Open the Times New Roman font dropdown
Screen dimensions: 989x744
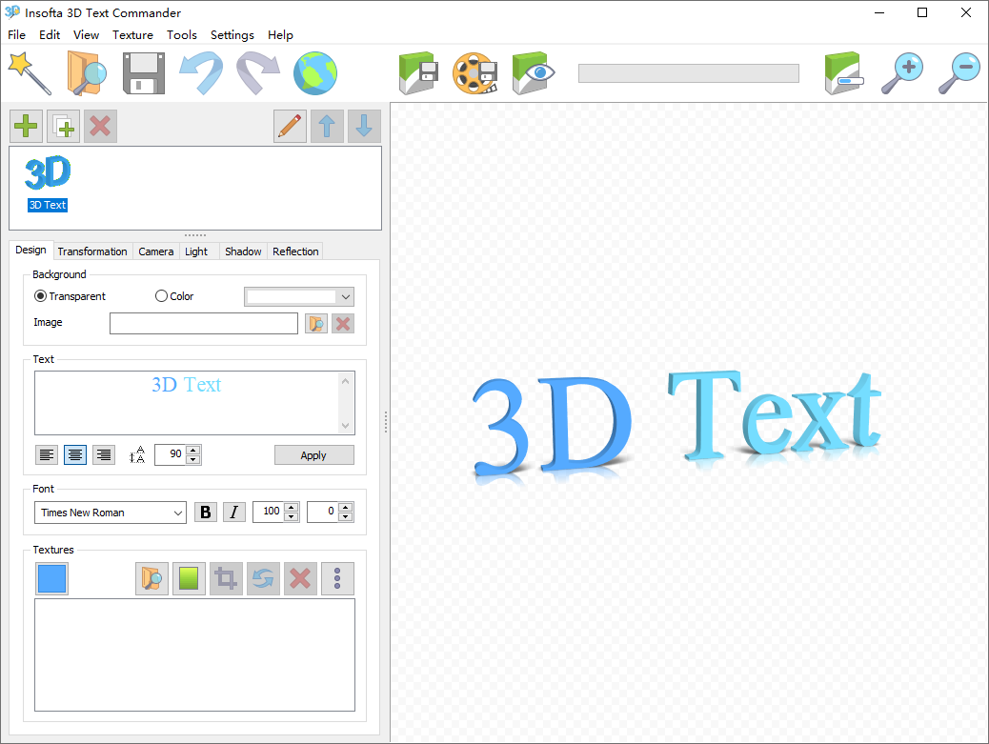[110, 513]
